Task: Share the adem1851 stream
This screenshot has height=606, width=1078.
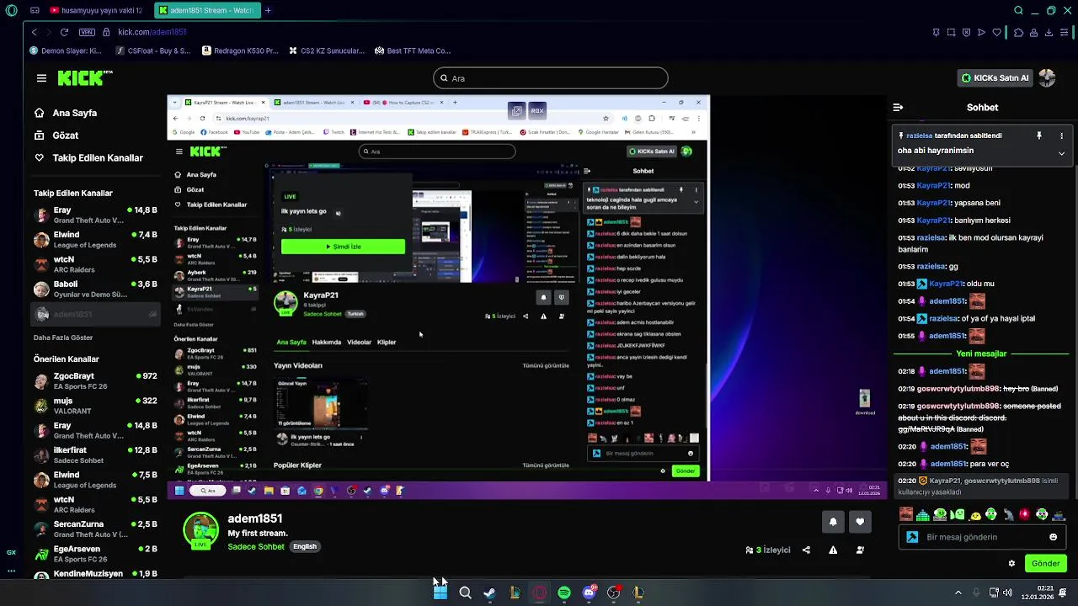Action: click(806, 550)
